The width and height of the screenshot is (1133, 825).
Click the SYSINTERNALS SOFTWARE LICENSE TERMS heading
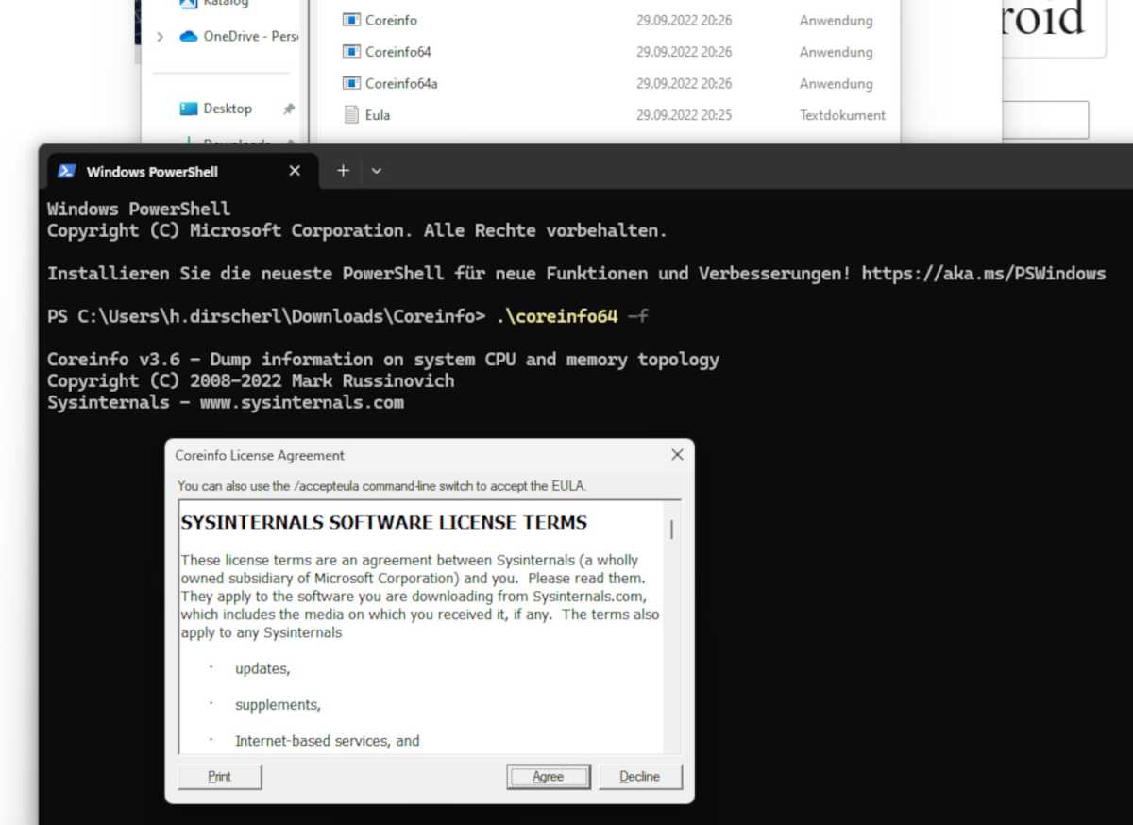[x=384, y=522]
